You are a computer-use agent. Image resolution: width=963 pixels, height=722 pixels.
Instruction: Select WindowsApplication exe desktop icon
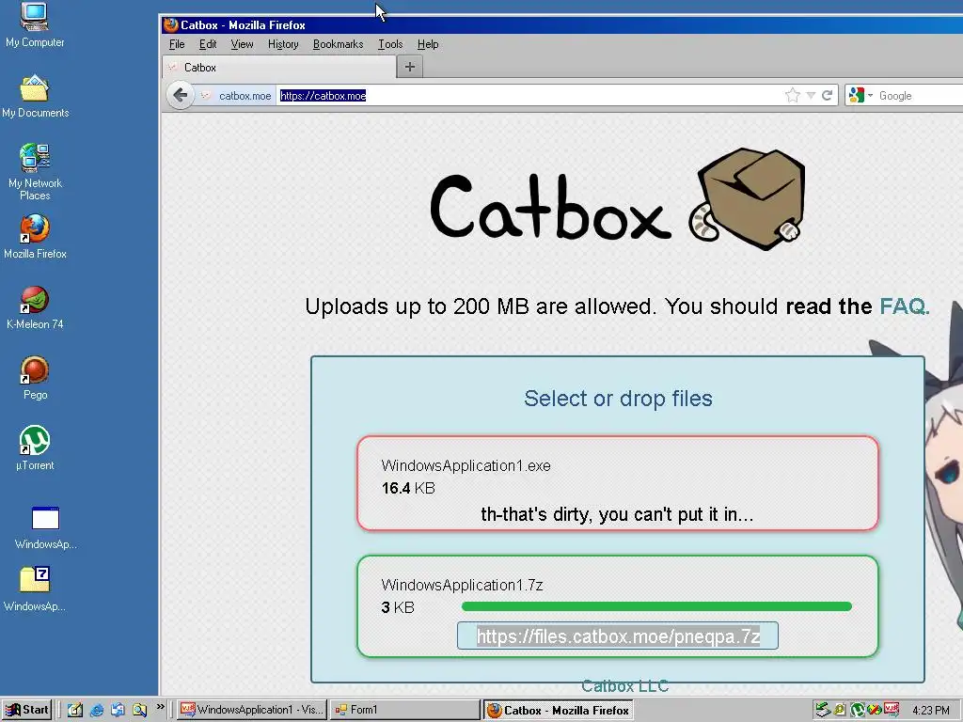point(45,528)
